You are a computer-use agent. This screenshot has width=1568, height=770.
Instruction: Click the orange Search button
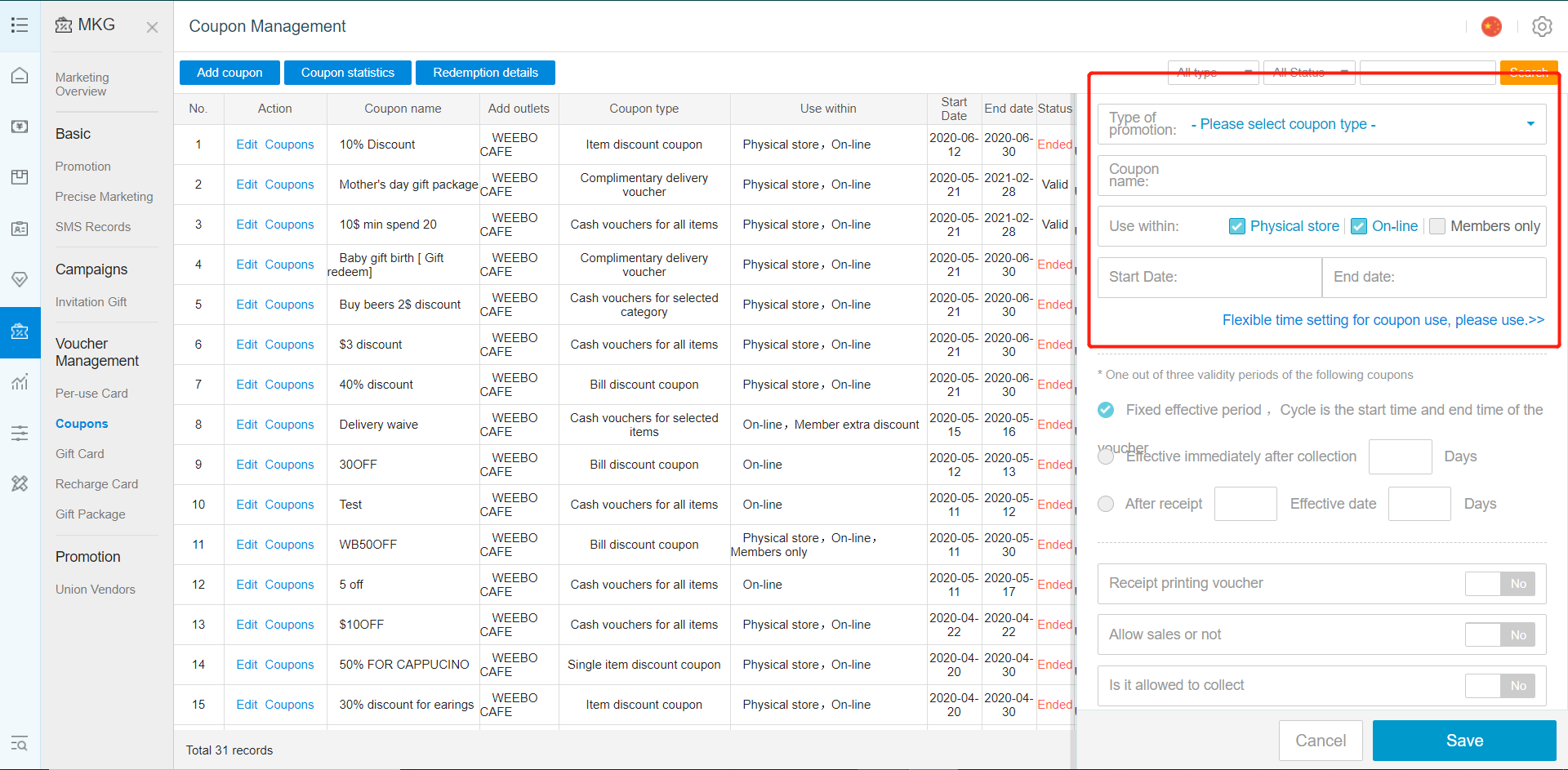tap(1529, 73)
